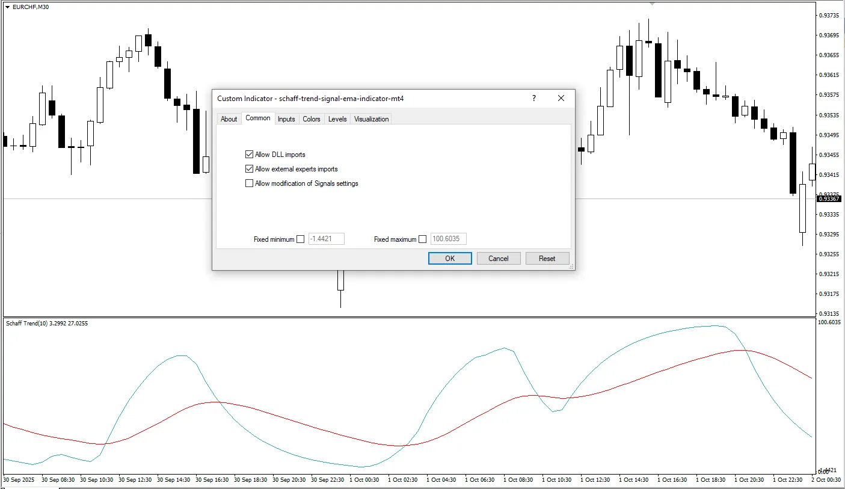Select the Common tab

(258, 118)
